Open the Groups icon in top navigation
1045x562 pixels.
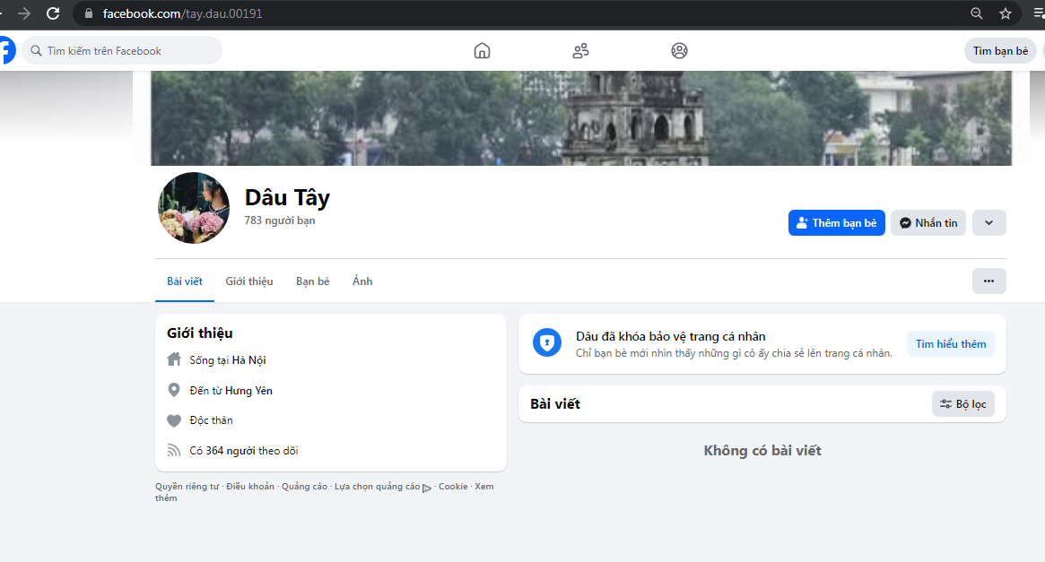[x=679, y=50]
